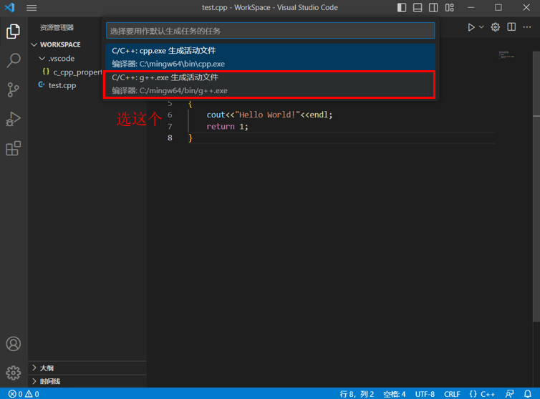Collapse the .vscode folder
This screenshot has height=399, width=540.
tap(57, 59)
